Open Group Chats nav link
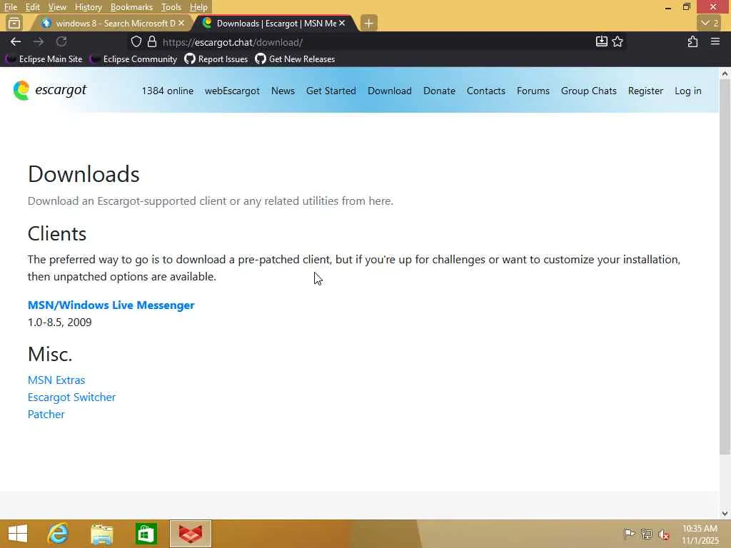This screenshot has height=548, width=731. [589, 91]
